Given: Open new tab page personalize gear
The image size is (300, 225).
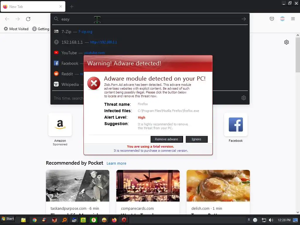Looking at the screenshot, I should 287,42.
